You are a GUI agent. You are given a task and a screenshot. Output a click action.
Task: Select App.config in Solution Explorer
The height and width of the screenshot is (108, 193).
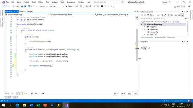153,32
